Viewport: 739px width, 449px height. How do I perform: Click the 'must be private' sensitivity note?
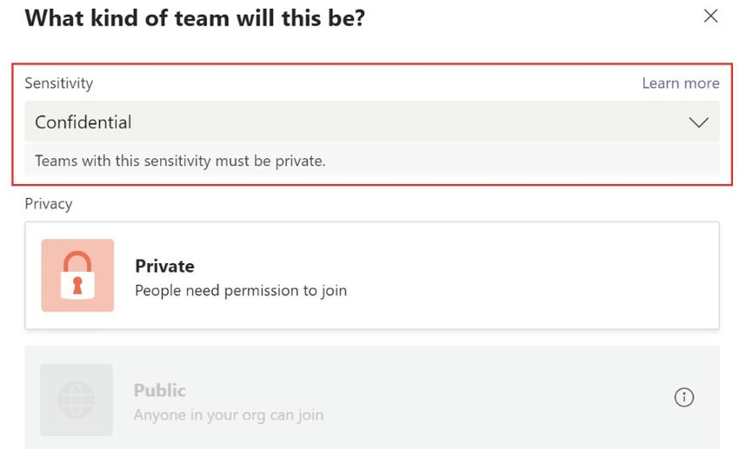pyautogui.click(x=180, y=161)
